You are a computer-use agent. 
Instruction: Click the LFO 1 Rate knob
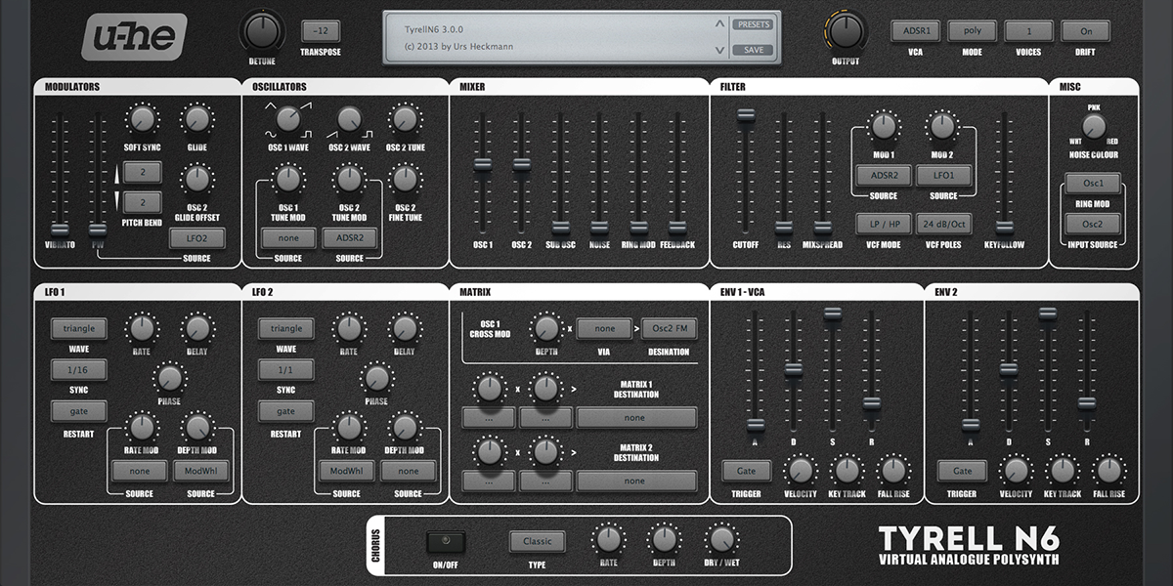[143, 327]
